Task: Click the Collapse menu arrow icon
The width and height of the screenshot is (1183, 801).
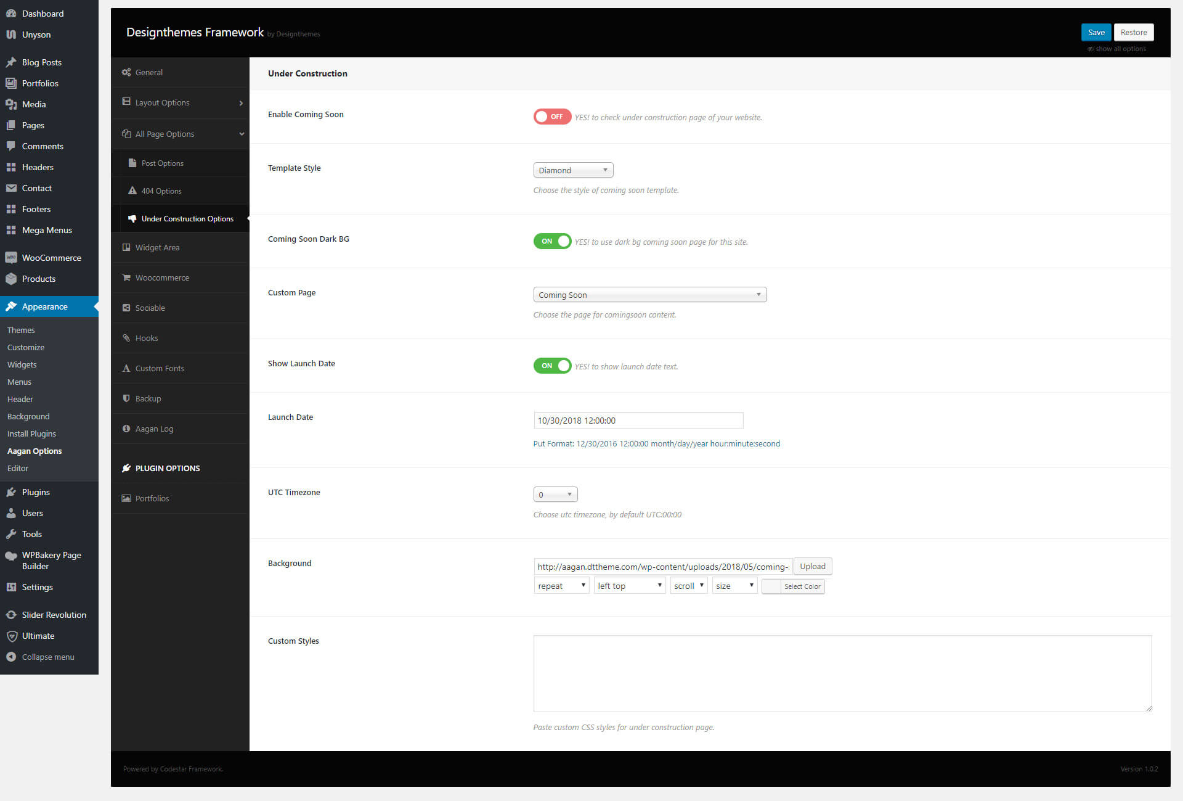Action: (x=11, y=657)
